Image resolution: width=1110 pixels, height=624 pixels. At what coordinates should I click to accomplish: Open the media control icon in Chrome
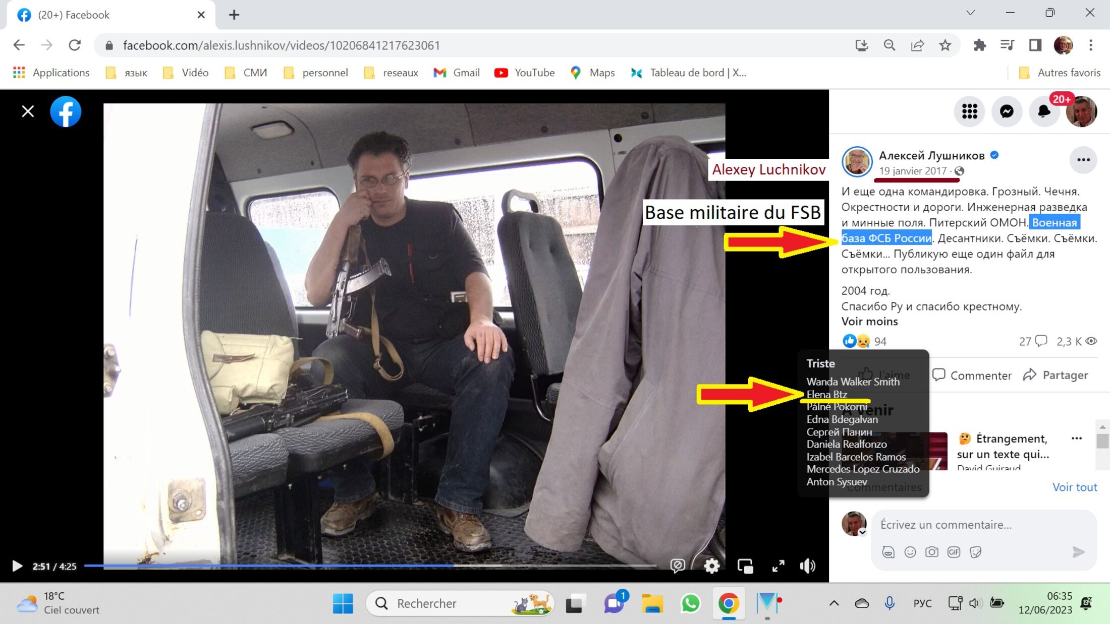[1007, 45]
